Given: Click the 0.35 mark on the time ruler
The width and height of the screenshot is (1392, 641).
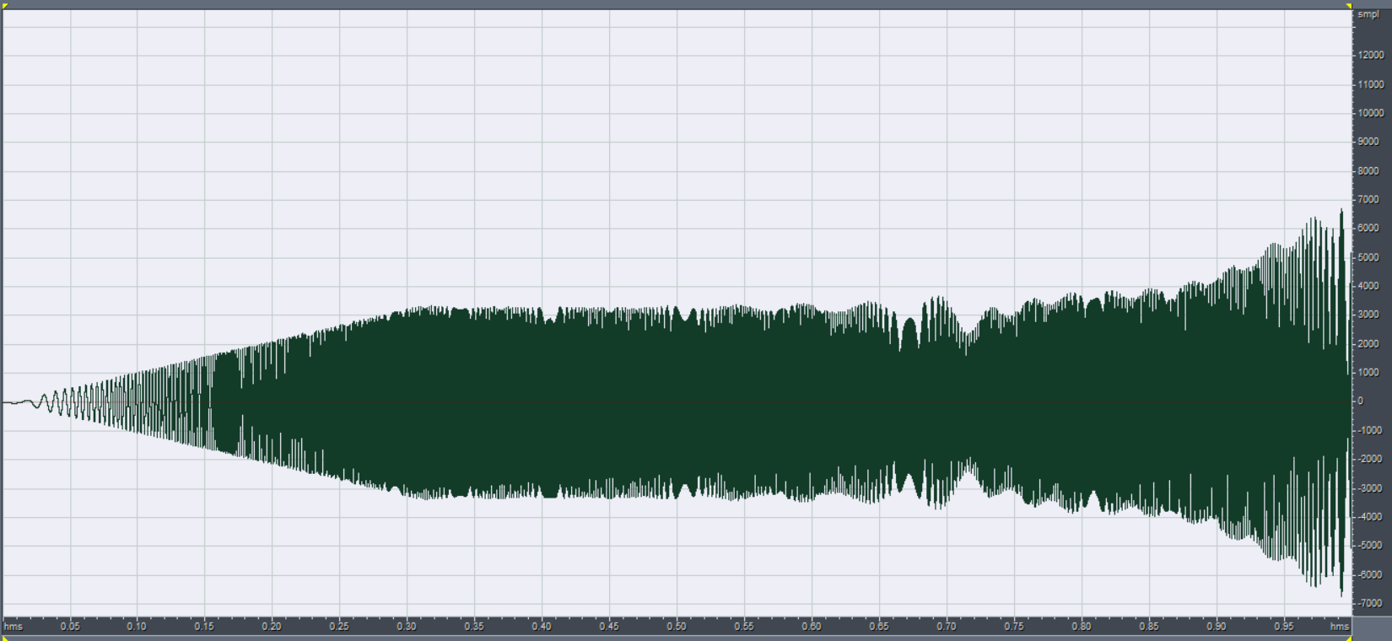Looking at the screenshot, I should pos(474,627).
